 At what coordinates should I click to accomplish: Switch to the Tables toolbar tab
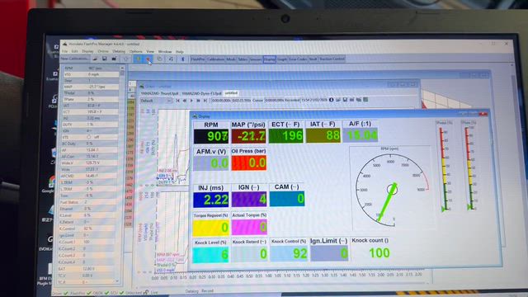point(243,59)
